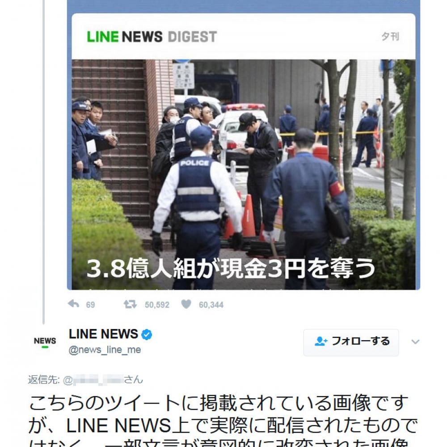
Task: Click the 夕刊 label
Action: (x=390, y=37)
